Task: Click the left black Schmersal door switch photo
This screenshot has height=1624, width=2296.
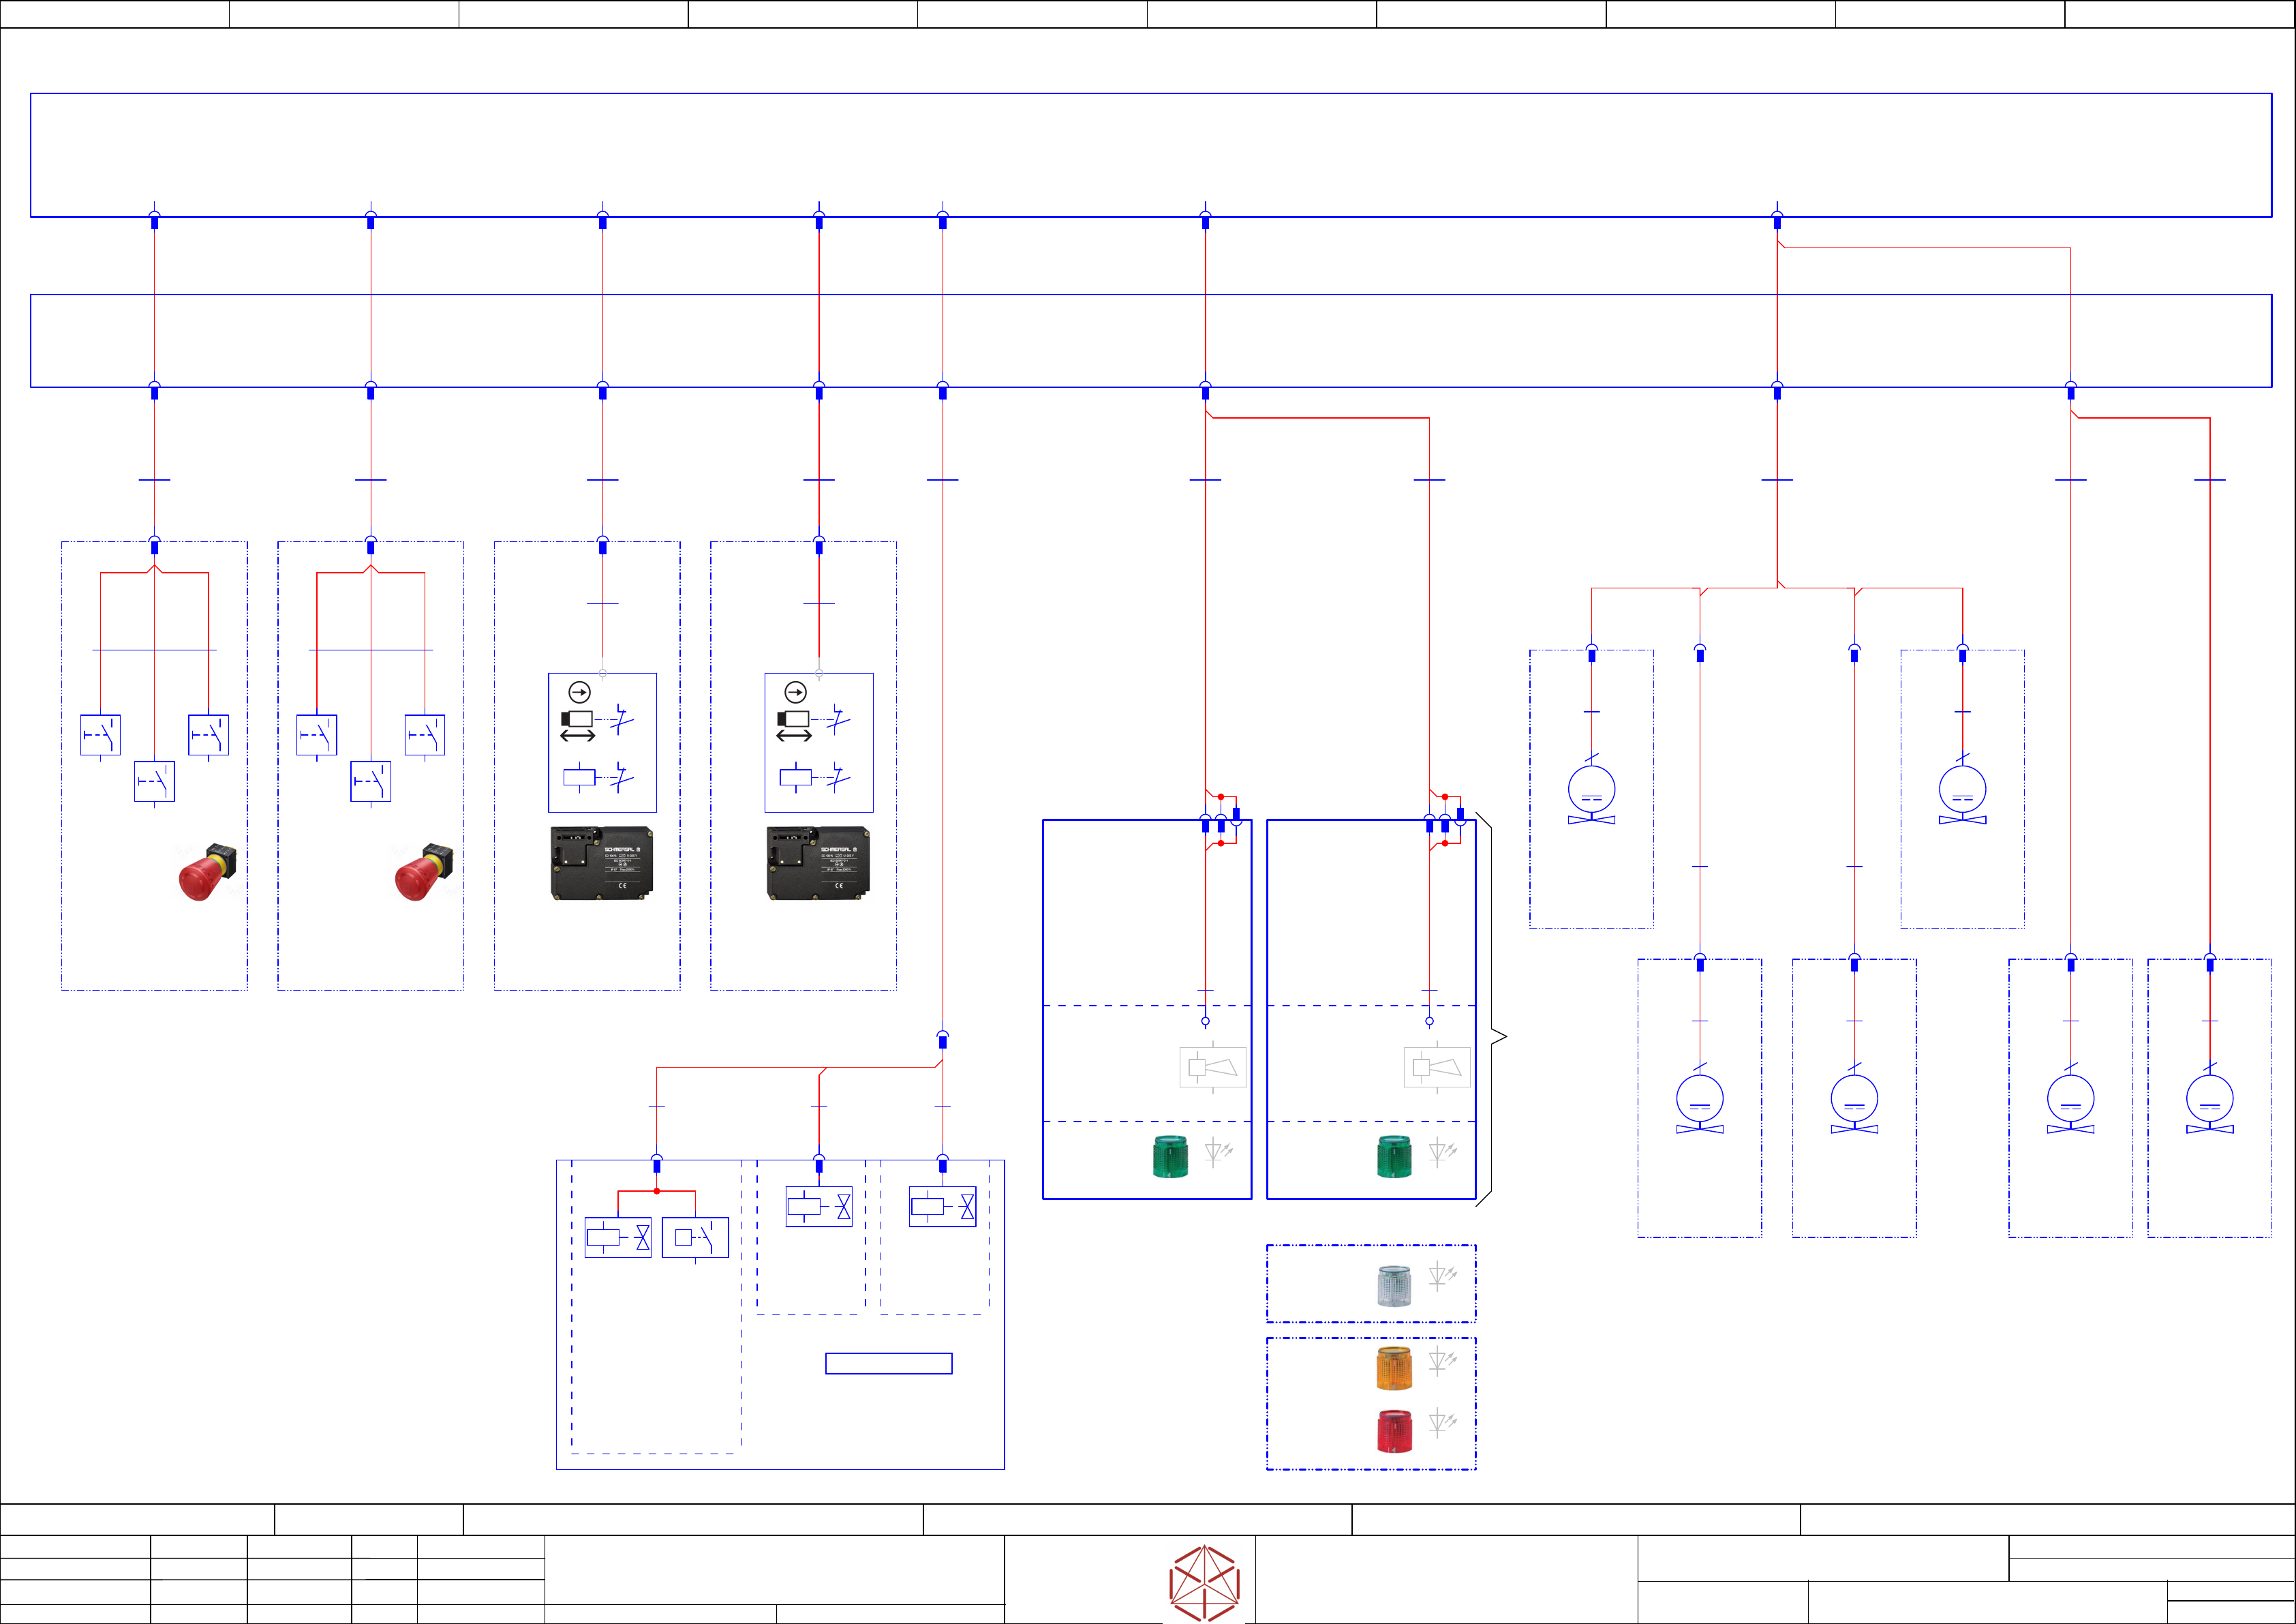Action: pos(602,862)
